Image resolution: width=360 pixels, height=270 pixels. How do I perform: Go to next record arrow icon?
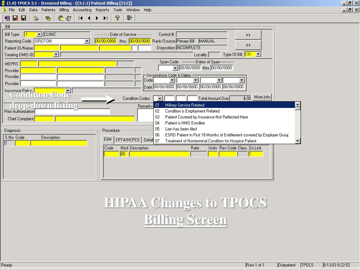(97, 18)
